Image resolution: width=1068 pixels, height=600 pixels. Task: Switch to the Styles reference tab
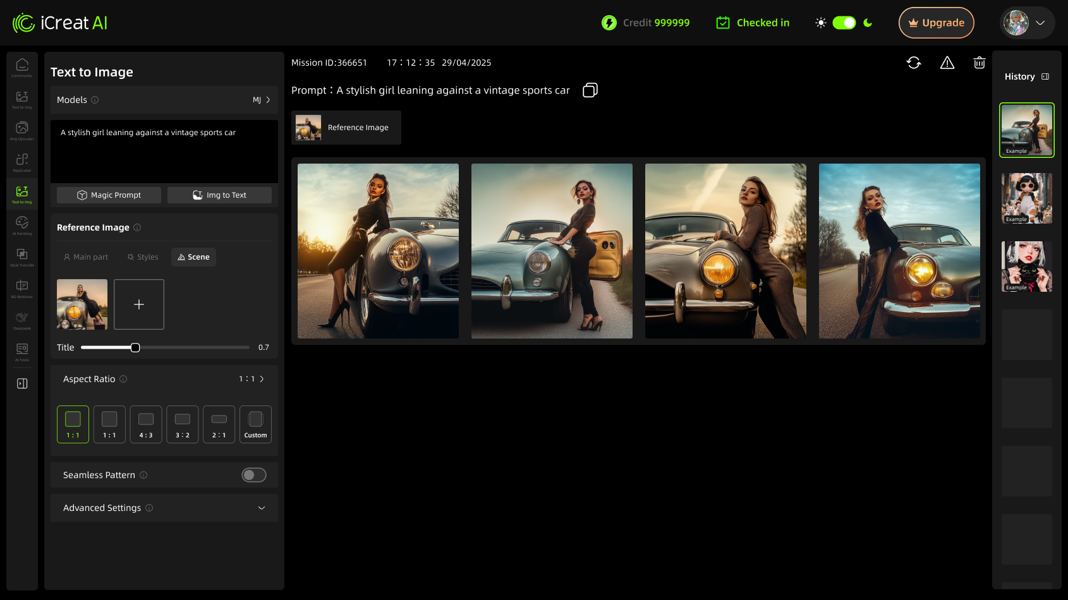coord(142,257)
